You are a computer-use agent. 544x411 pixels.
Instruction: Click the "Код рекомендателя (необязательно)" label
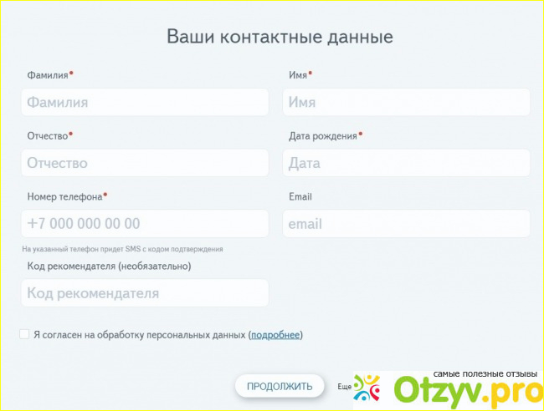(x=109, y=266)
